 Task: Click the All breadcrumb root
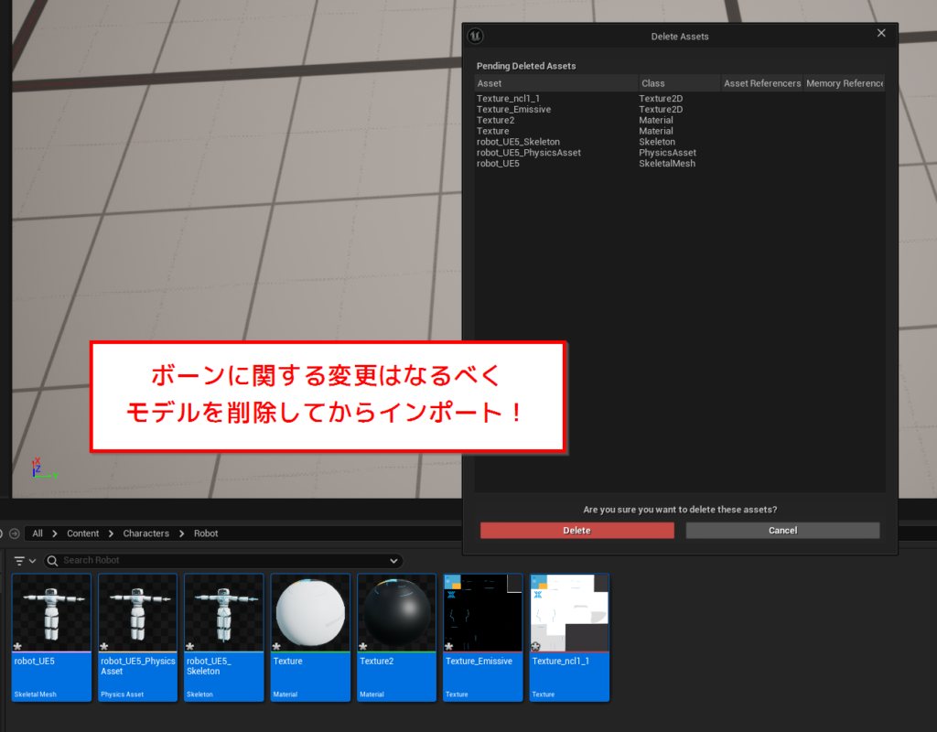pyautogui.click(x=38, y=533)
